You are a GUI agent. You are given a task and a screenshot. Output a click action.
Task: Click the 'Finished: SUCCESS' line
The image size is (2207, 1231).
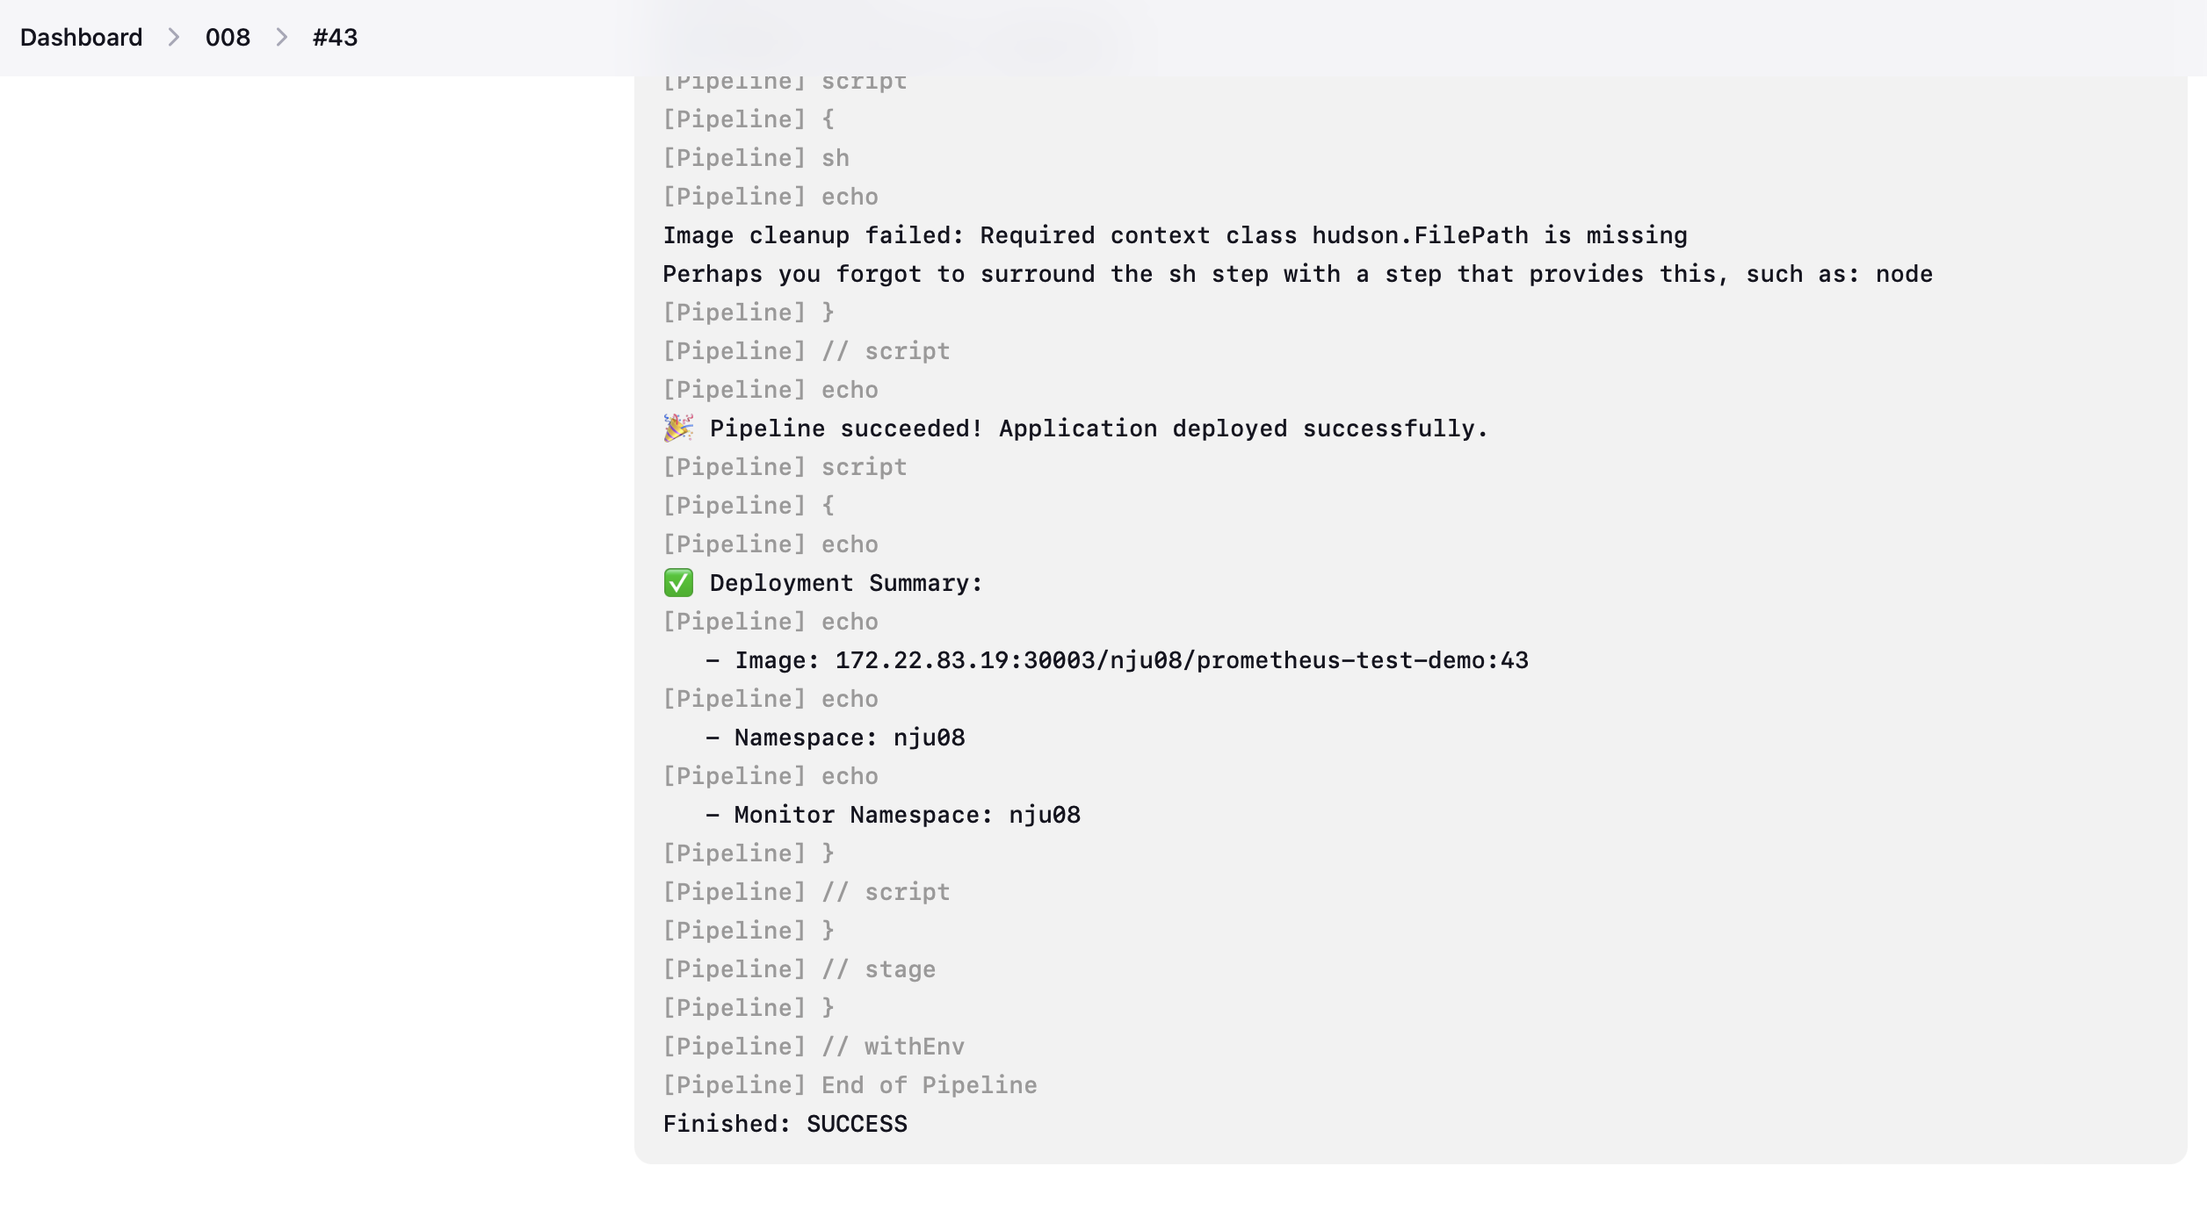785,1124
